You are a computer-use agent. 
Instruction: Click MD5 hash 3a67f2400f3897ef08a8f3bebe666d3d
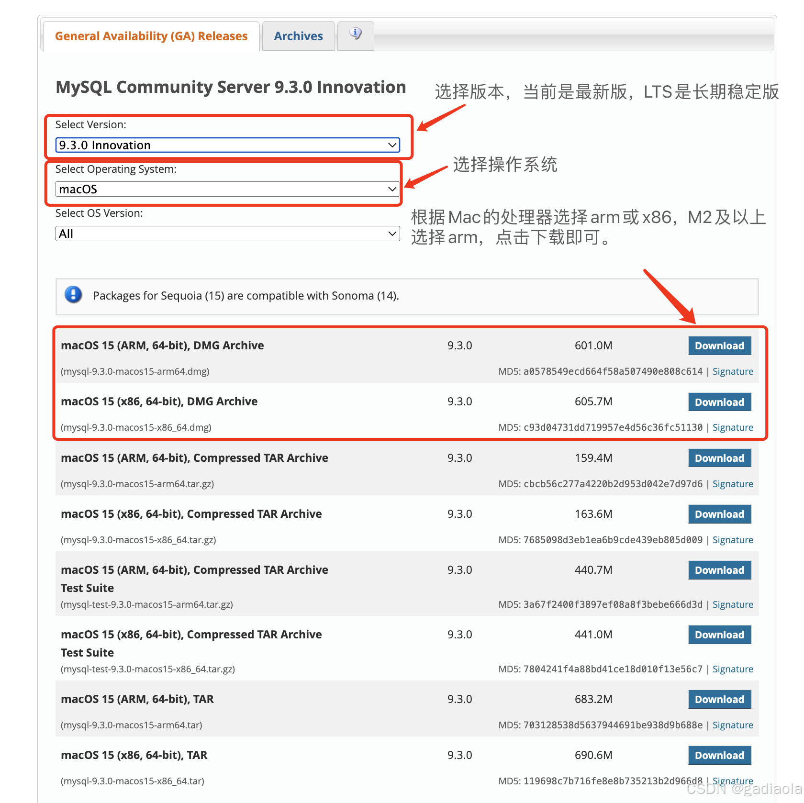pos(613,604)
